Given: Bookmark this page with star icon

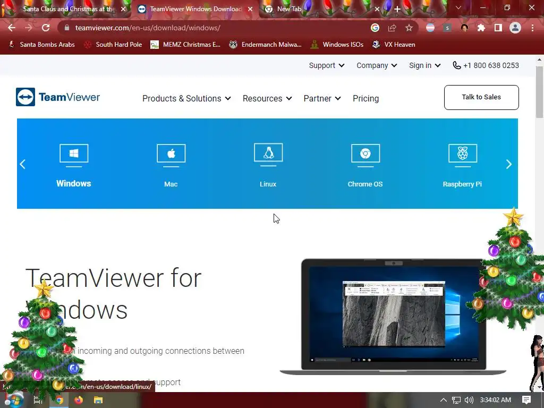Looking at the screenshot, I should 409,28.
